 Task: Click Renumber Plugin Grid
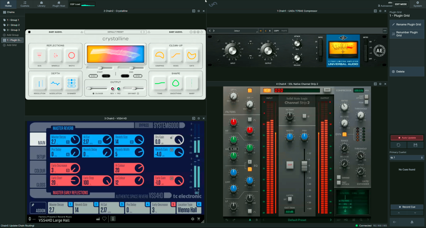tap(406, 34)
